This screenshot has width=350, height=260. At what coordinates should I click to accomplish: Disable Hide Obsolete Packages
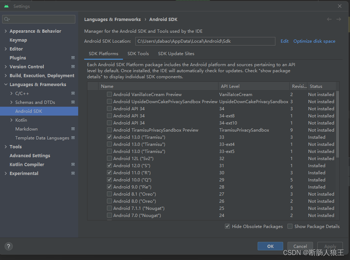(x=227, y=226)
